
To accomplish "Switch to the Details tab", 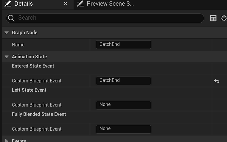I will tap(24, 4).
